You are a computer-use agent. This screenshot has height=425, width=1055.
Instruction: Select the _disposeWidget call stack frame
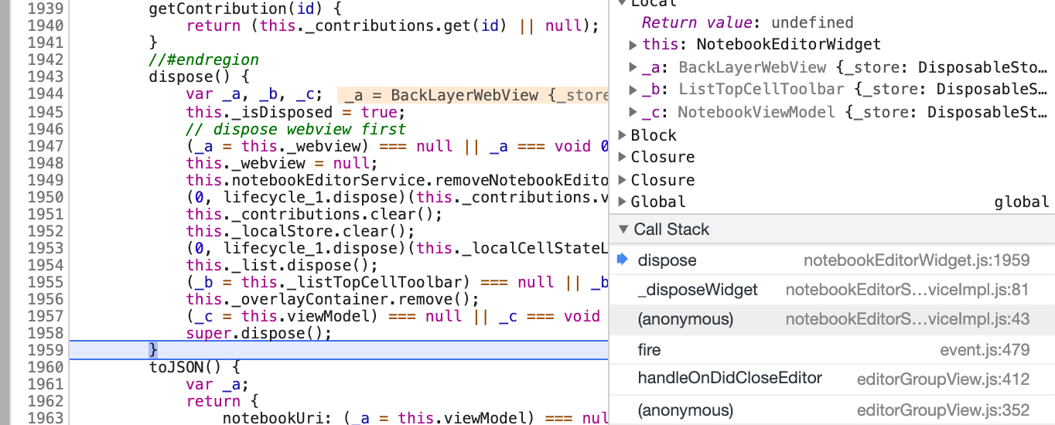(832, 290)
